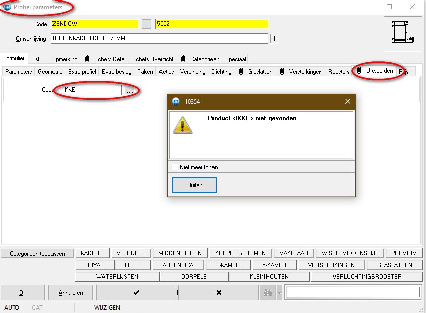The image size is (426, 313).
Task: Select the Glaslatten sub-tab
Action: coord(255,72)
